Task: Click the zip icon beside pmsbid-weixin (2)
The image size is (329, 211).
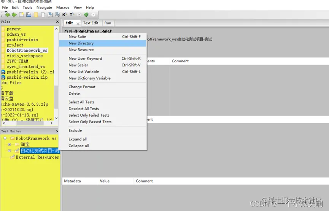Action: [x=3, y=72]
